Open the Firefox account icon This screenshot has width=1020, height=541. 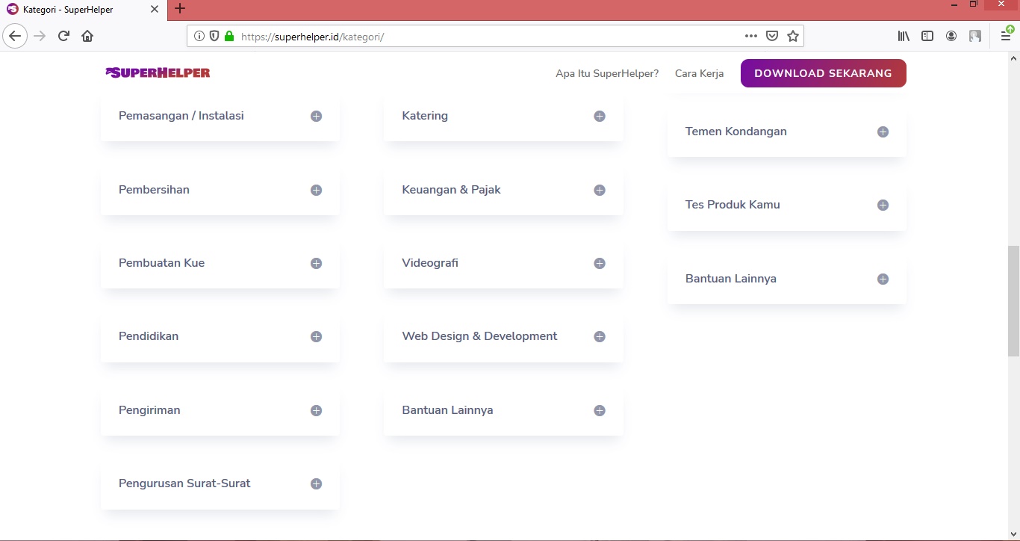(951, 36)
